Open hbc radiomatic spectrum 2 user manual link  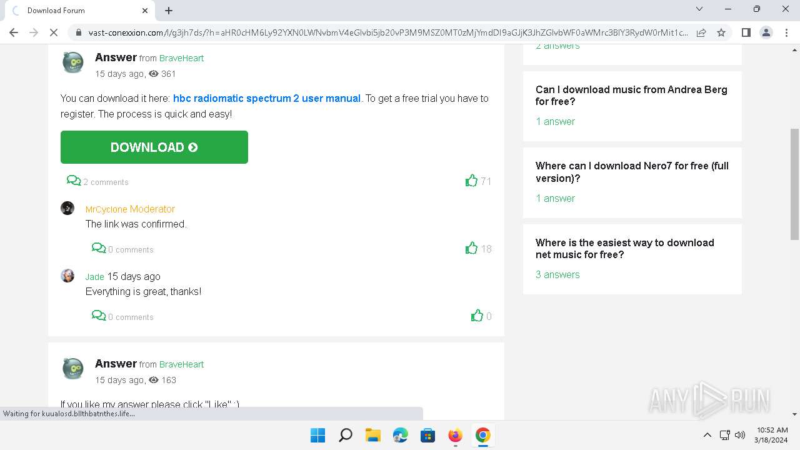click(x=267, y=98)
